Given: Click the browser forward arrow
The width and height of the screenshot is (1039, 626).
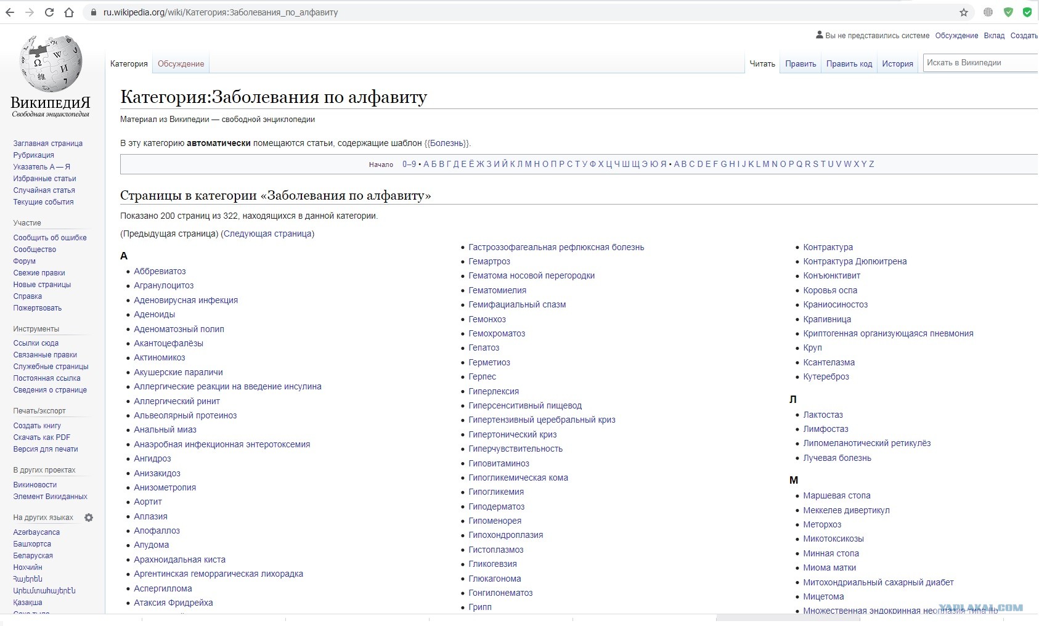Looking at the screenshot, I should (30, 12).
